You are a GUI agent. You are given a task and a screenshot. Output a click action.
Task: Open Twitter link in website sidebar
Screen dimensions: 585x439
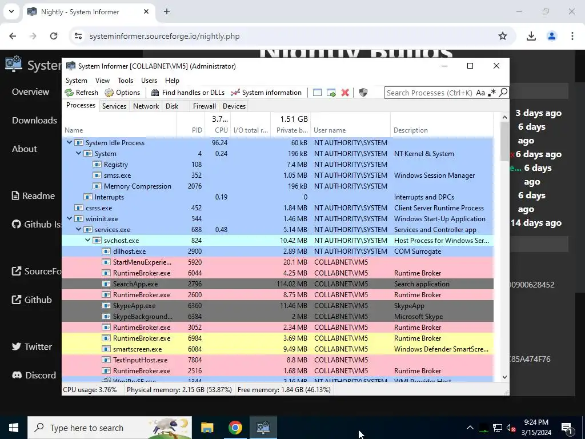[32, 346]
